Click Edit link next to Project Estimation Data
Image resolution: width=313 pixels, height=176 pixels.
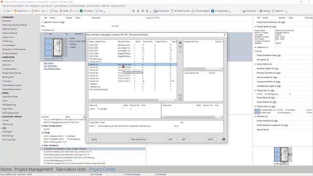pyautogui.click(x=279, y=55)
